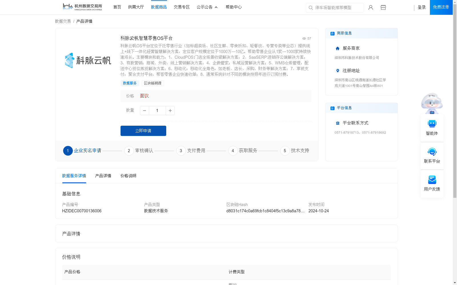Click 数据技术服务 product type value
This screenshot has width=457, height=285.
click(x=156, y=211)
